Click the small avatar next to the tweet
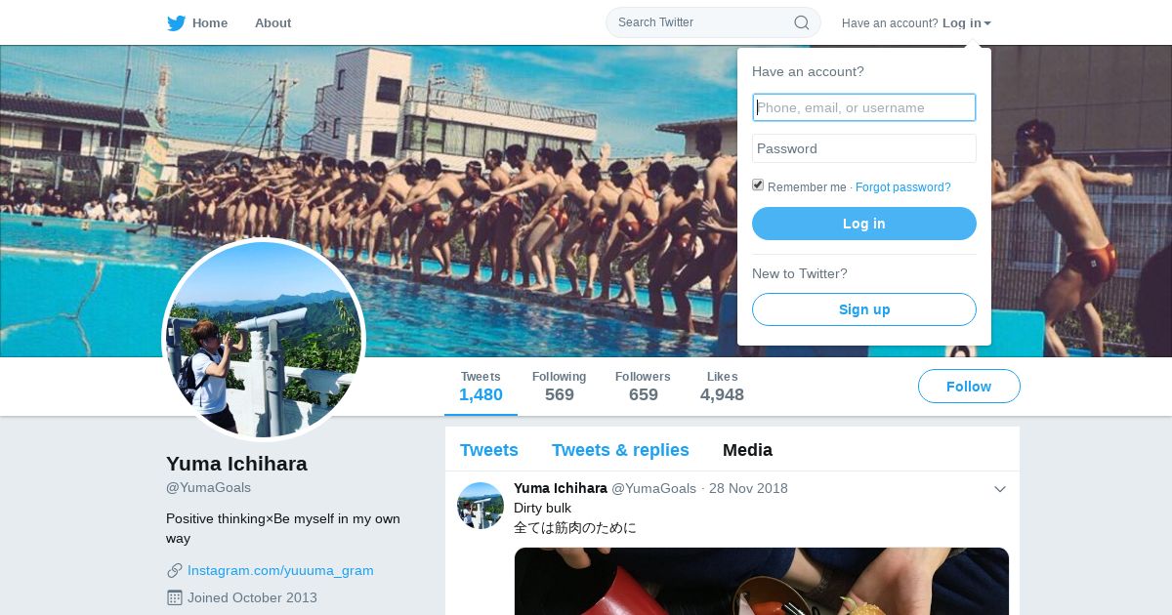This screenshot has height=615, width=1172. click(x=481, y=506)
